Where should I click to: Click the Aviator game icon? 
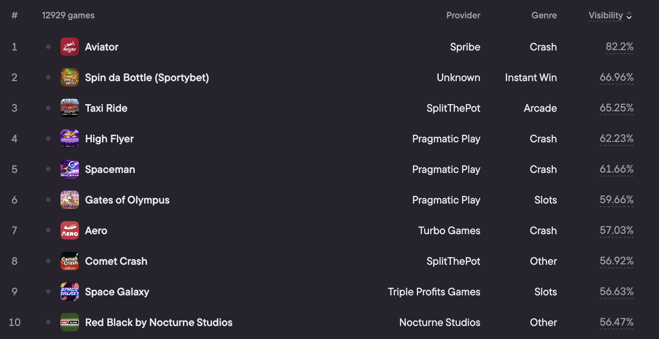point(70,47)
